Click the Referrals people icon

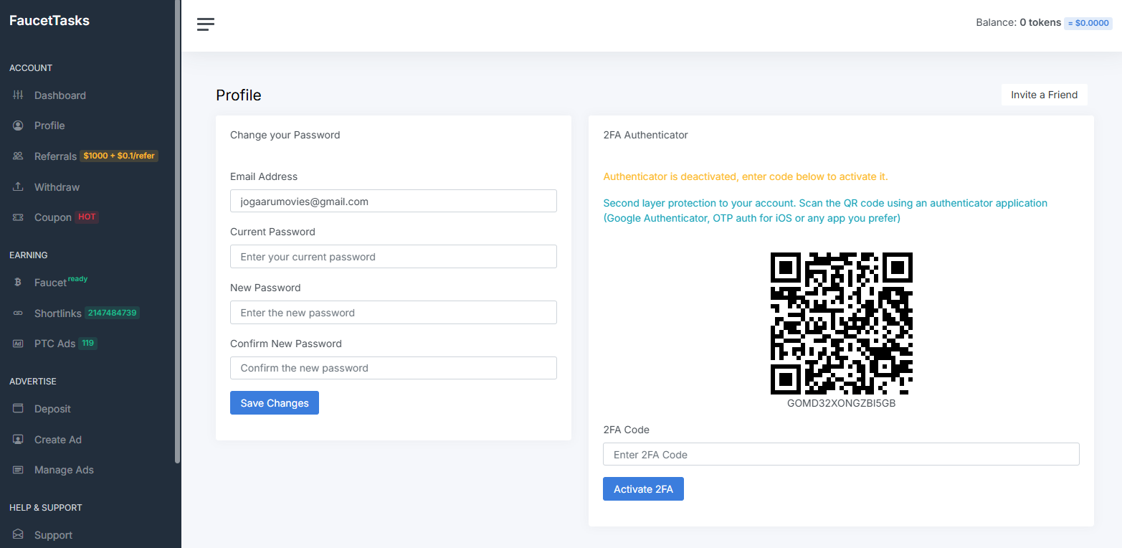(19, 156)
